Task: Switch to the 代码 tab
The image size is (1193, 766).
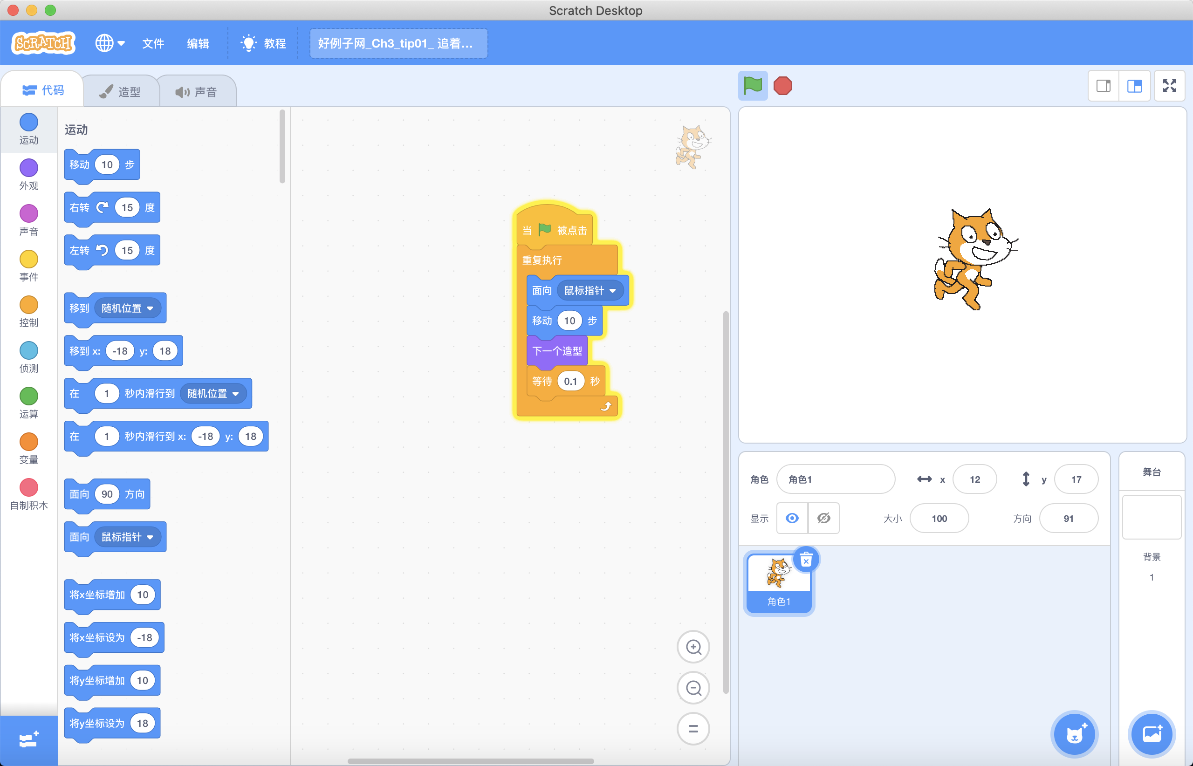Action: (x=43, y=90)
